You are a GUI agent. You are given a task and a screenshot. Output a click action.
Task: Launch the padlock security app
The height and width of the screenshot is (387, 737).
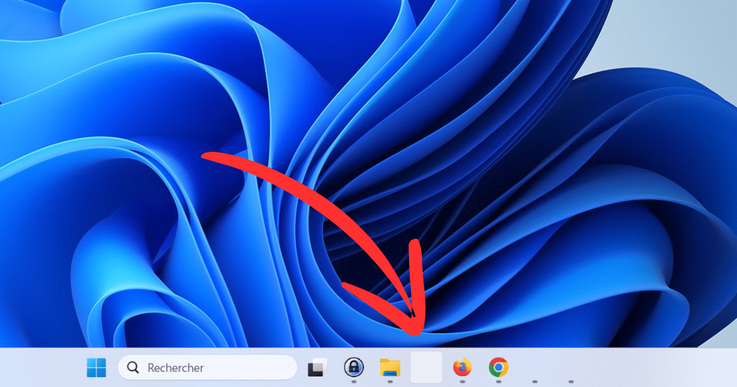pos(354,367)
